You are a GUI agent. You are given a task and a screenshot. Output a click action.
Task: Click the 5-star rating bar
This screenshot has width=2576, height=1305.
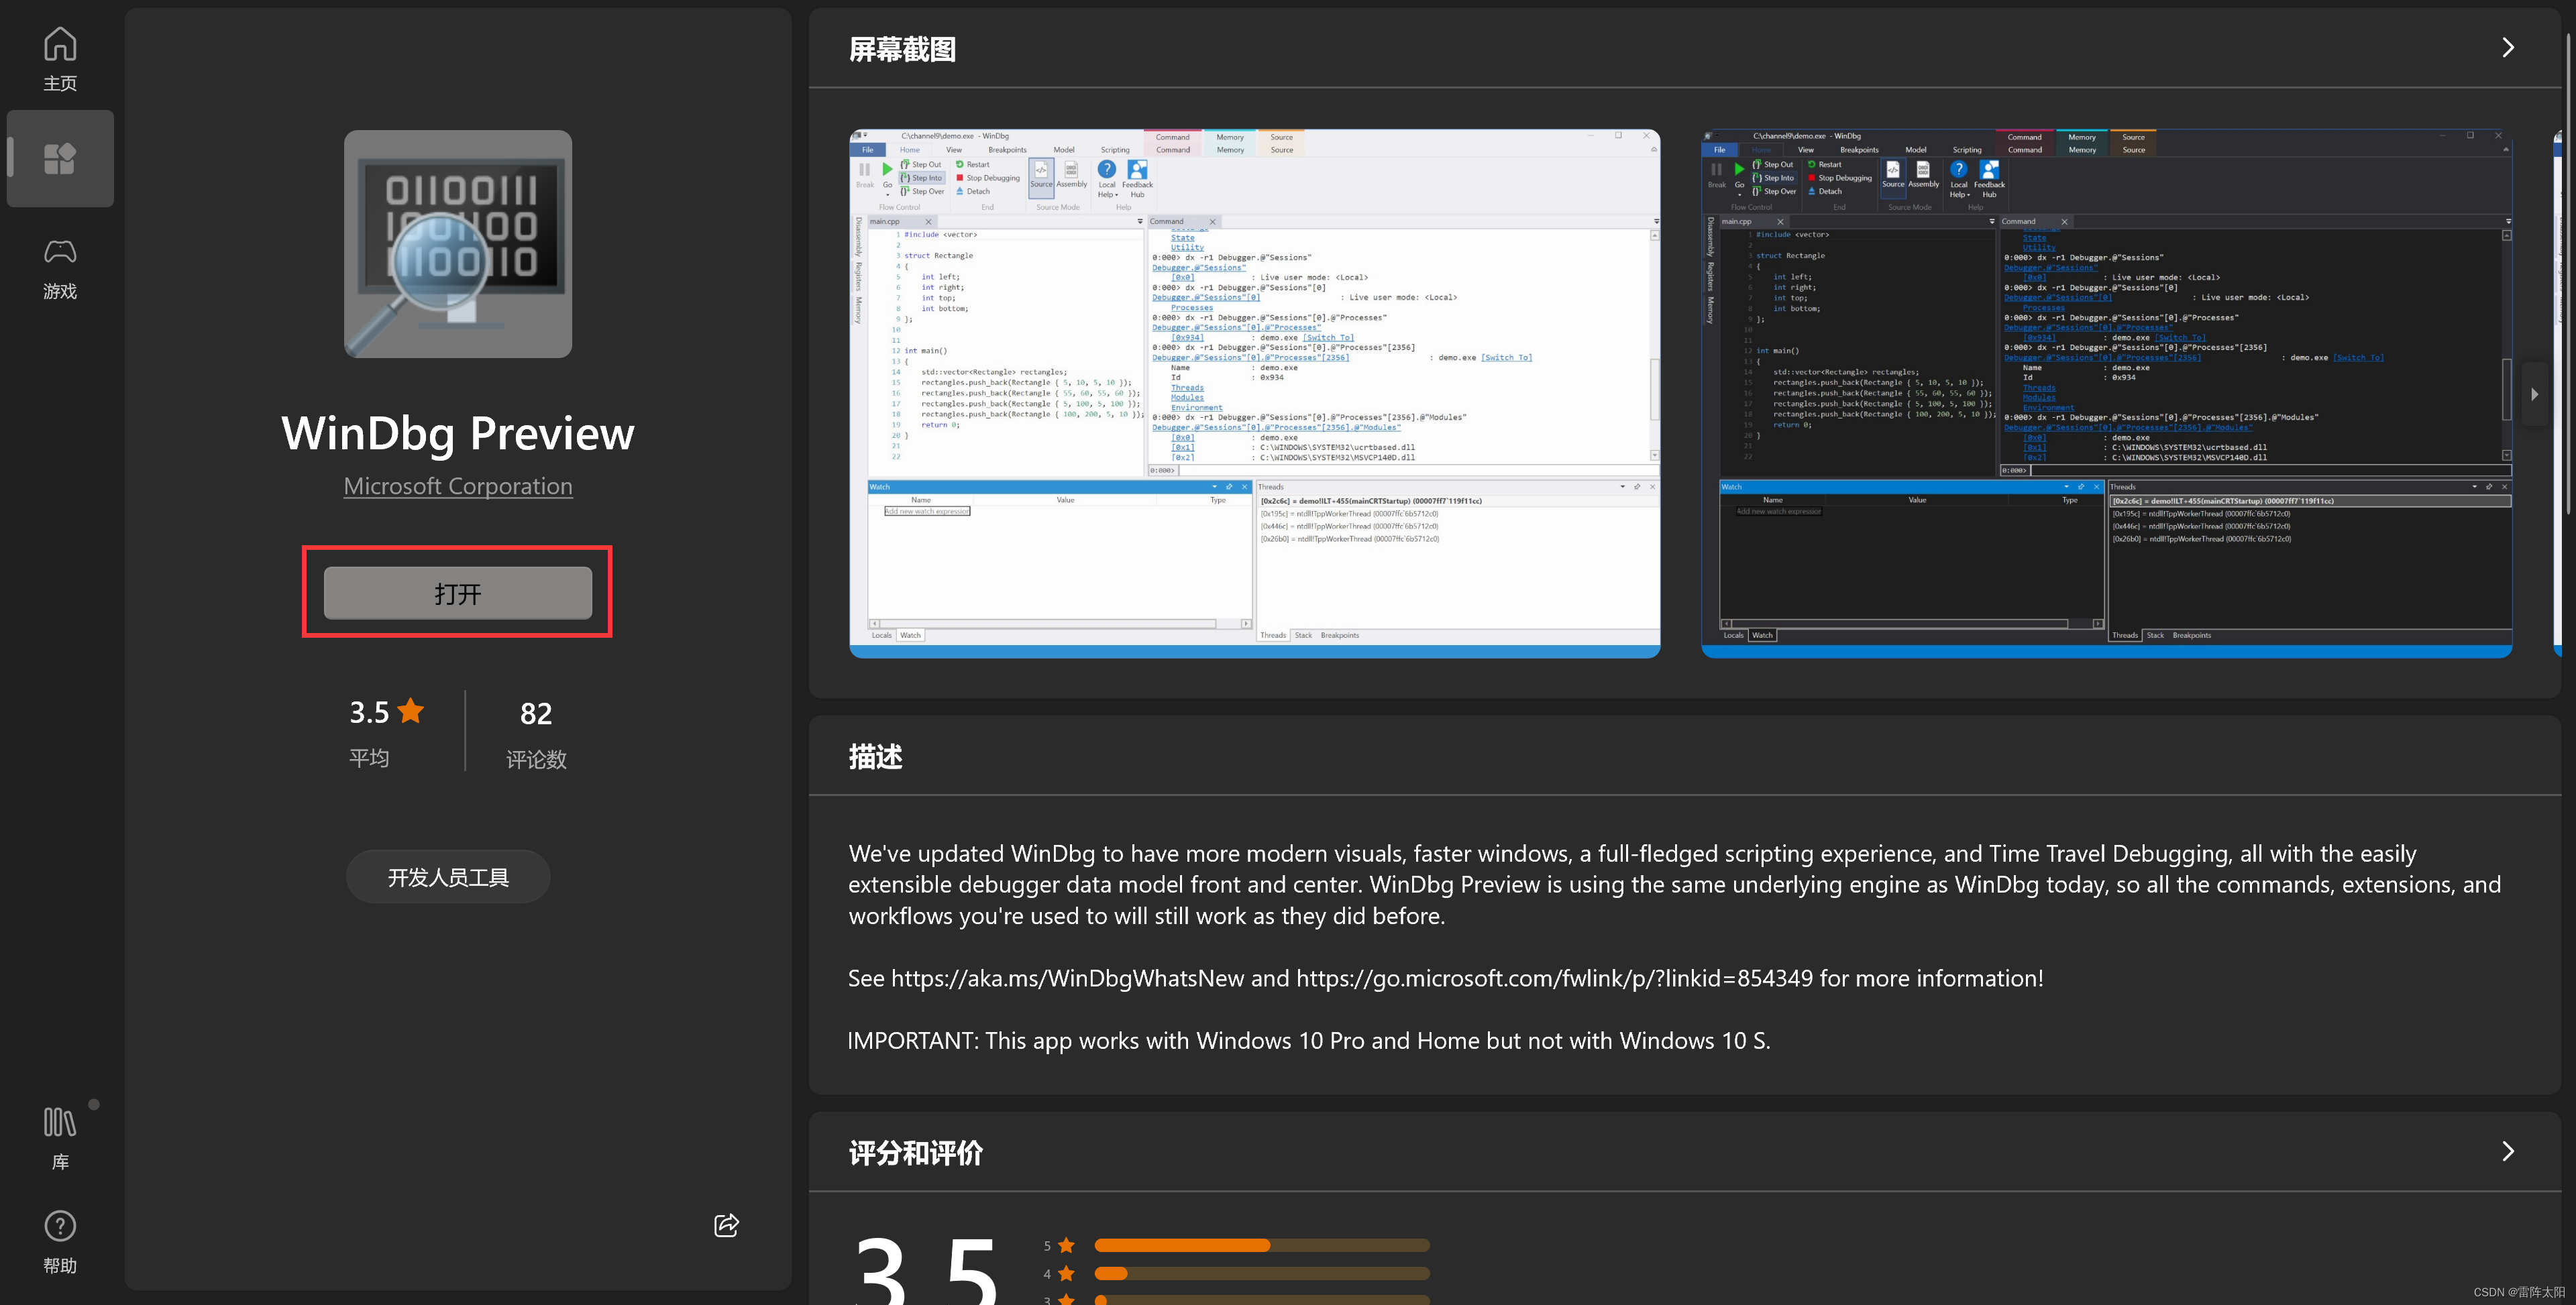click(1261, 1245)
